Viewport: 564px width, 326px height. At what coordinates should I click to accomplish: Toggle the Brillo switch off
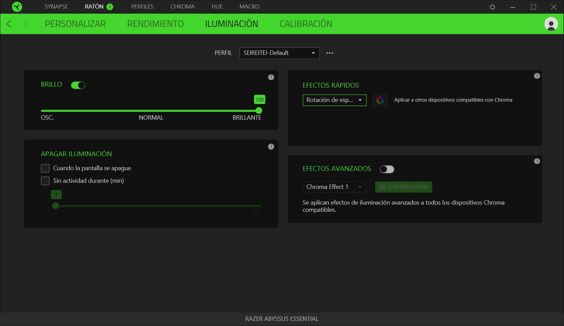click(78, 85)
